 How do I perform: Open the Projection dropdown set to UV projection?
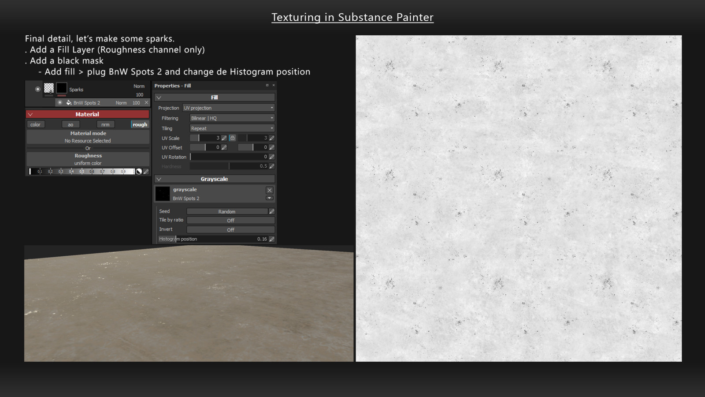pyautogui.click(x=229, y=108)
